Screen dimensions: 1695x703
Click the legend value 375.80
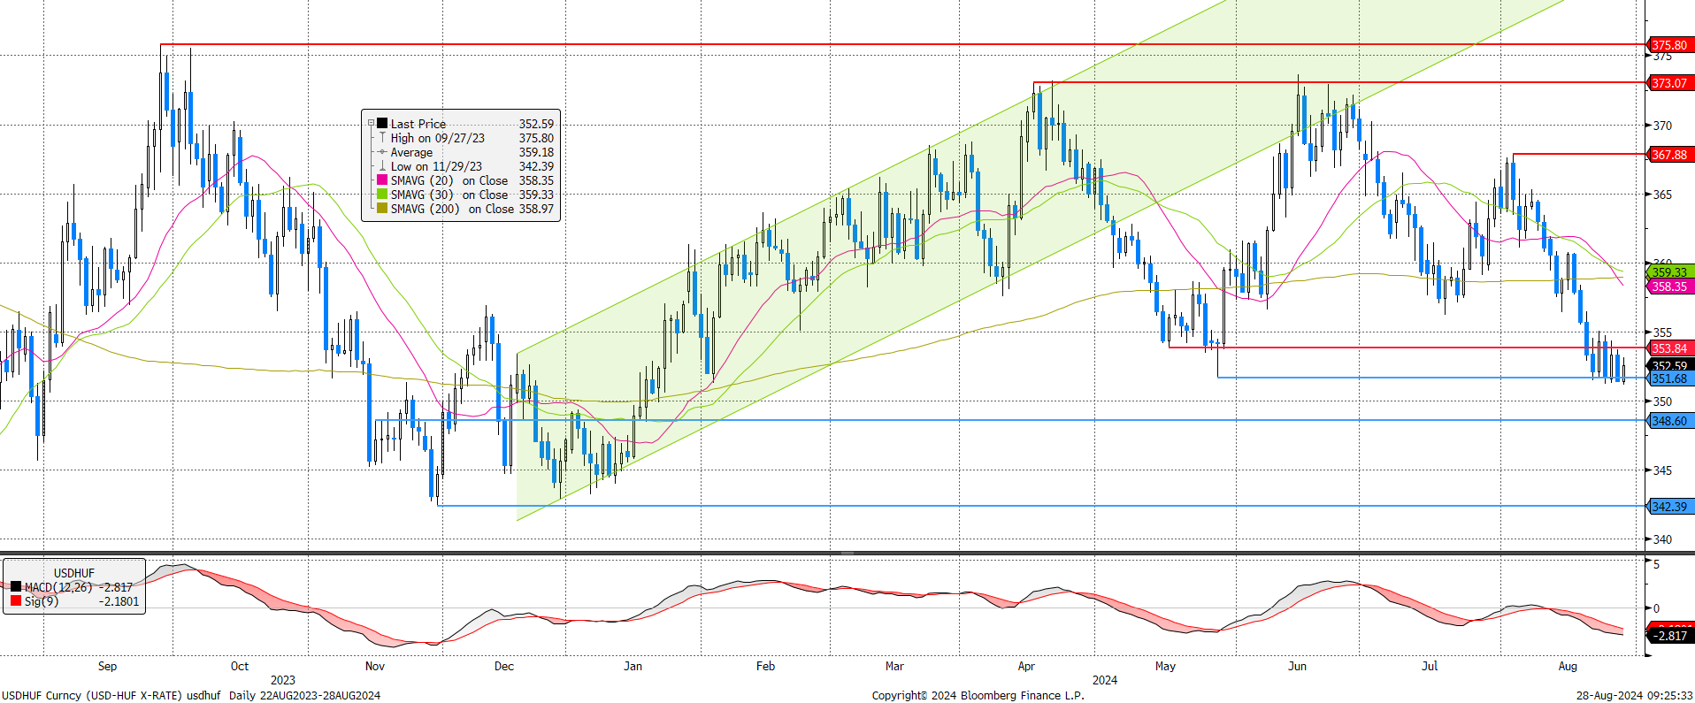click(536, 138)
